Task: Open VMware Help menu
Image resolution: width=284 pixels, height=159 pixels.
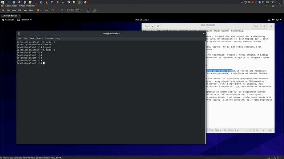Action: [x=31, y=11]
